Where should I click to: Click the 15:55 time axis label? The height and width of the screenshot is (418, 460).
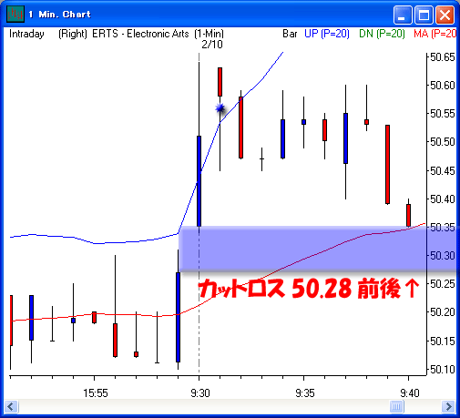pyautogui.click(x=96, y=393)
